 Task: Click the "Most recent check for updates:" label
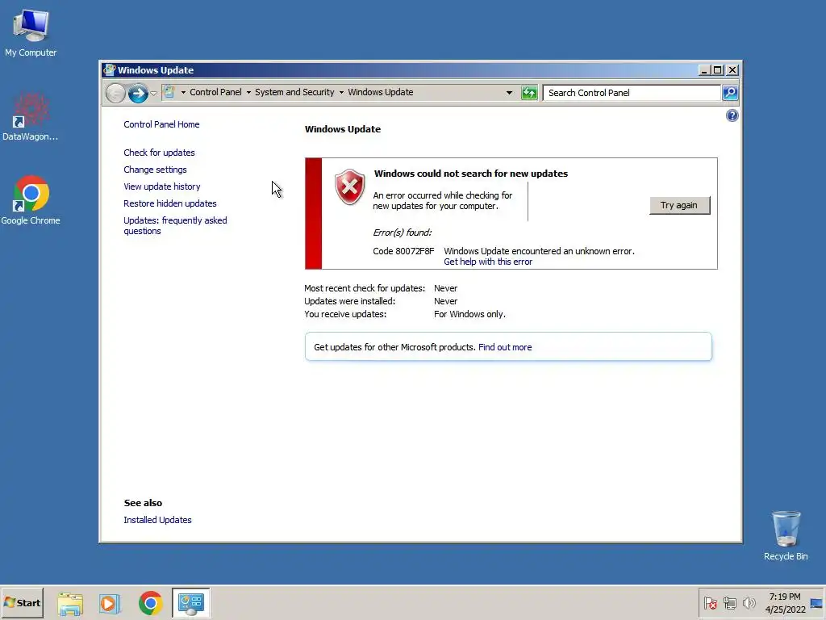click(365, 288)
